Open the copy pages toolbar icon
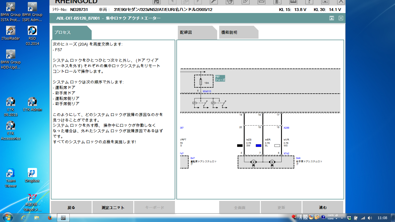 pos(185,2)
